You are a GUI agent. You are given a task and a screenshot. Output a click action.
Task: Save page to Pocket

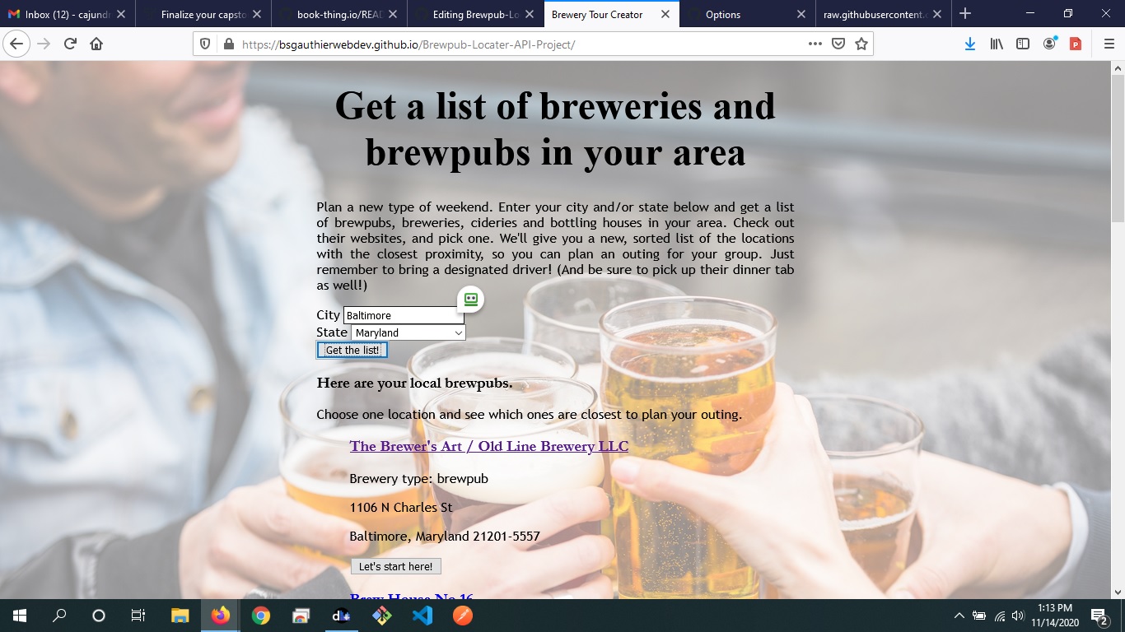838,44
